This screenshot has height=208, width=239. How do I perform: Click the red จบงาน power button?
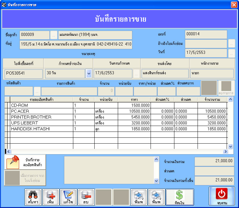[x=222, y=196]
